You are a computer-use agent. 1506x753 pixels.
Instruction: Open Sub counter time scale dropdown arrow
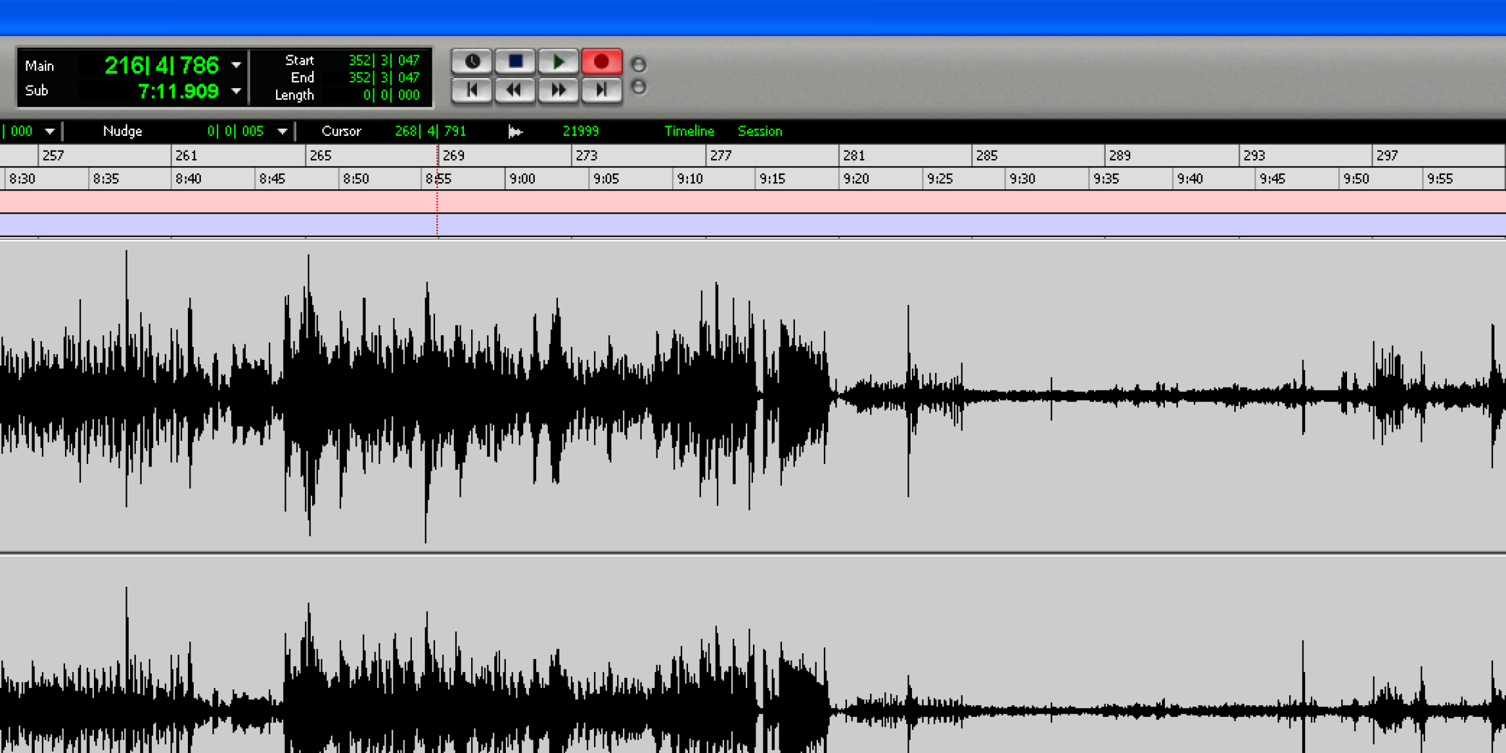click(x=236, y=91)
